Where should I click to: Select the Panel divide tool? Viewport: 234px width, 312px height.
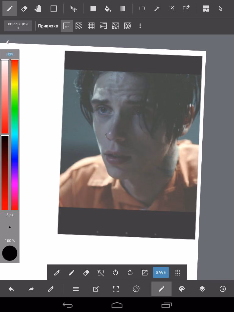click(206, 9)
